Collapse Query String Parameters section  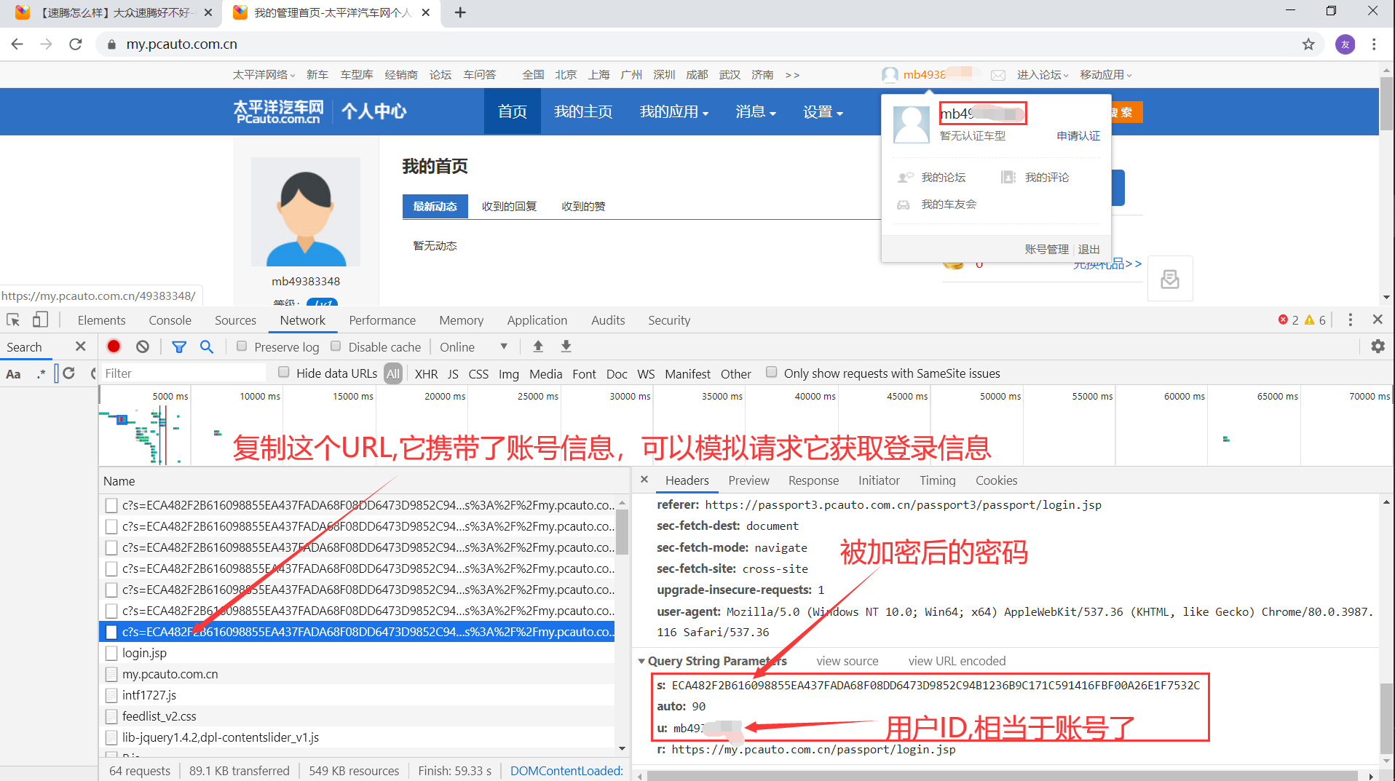tap(641, 661)
